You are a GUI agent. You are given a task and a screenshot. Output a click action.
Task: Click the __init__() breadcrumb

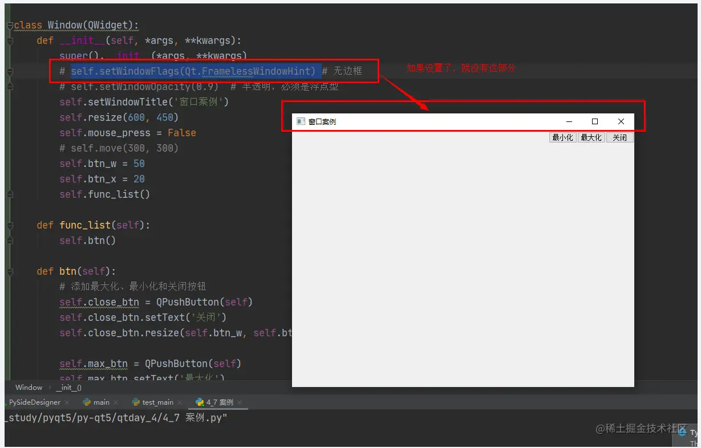pyautogui.click(x=68, y=388)
